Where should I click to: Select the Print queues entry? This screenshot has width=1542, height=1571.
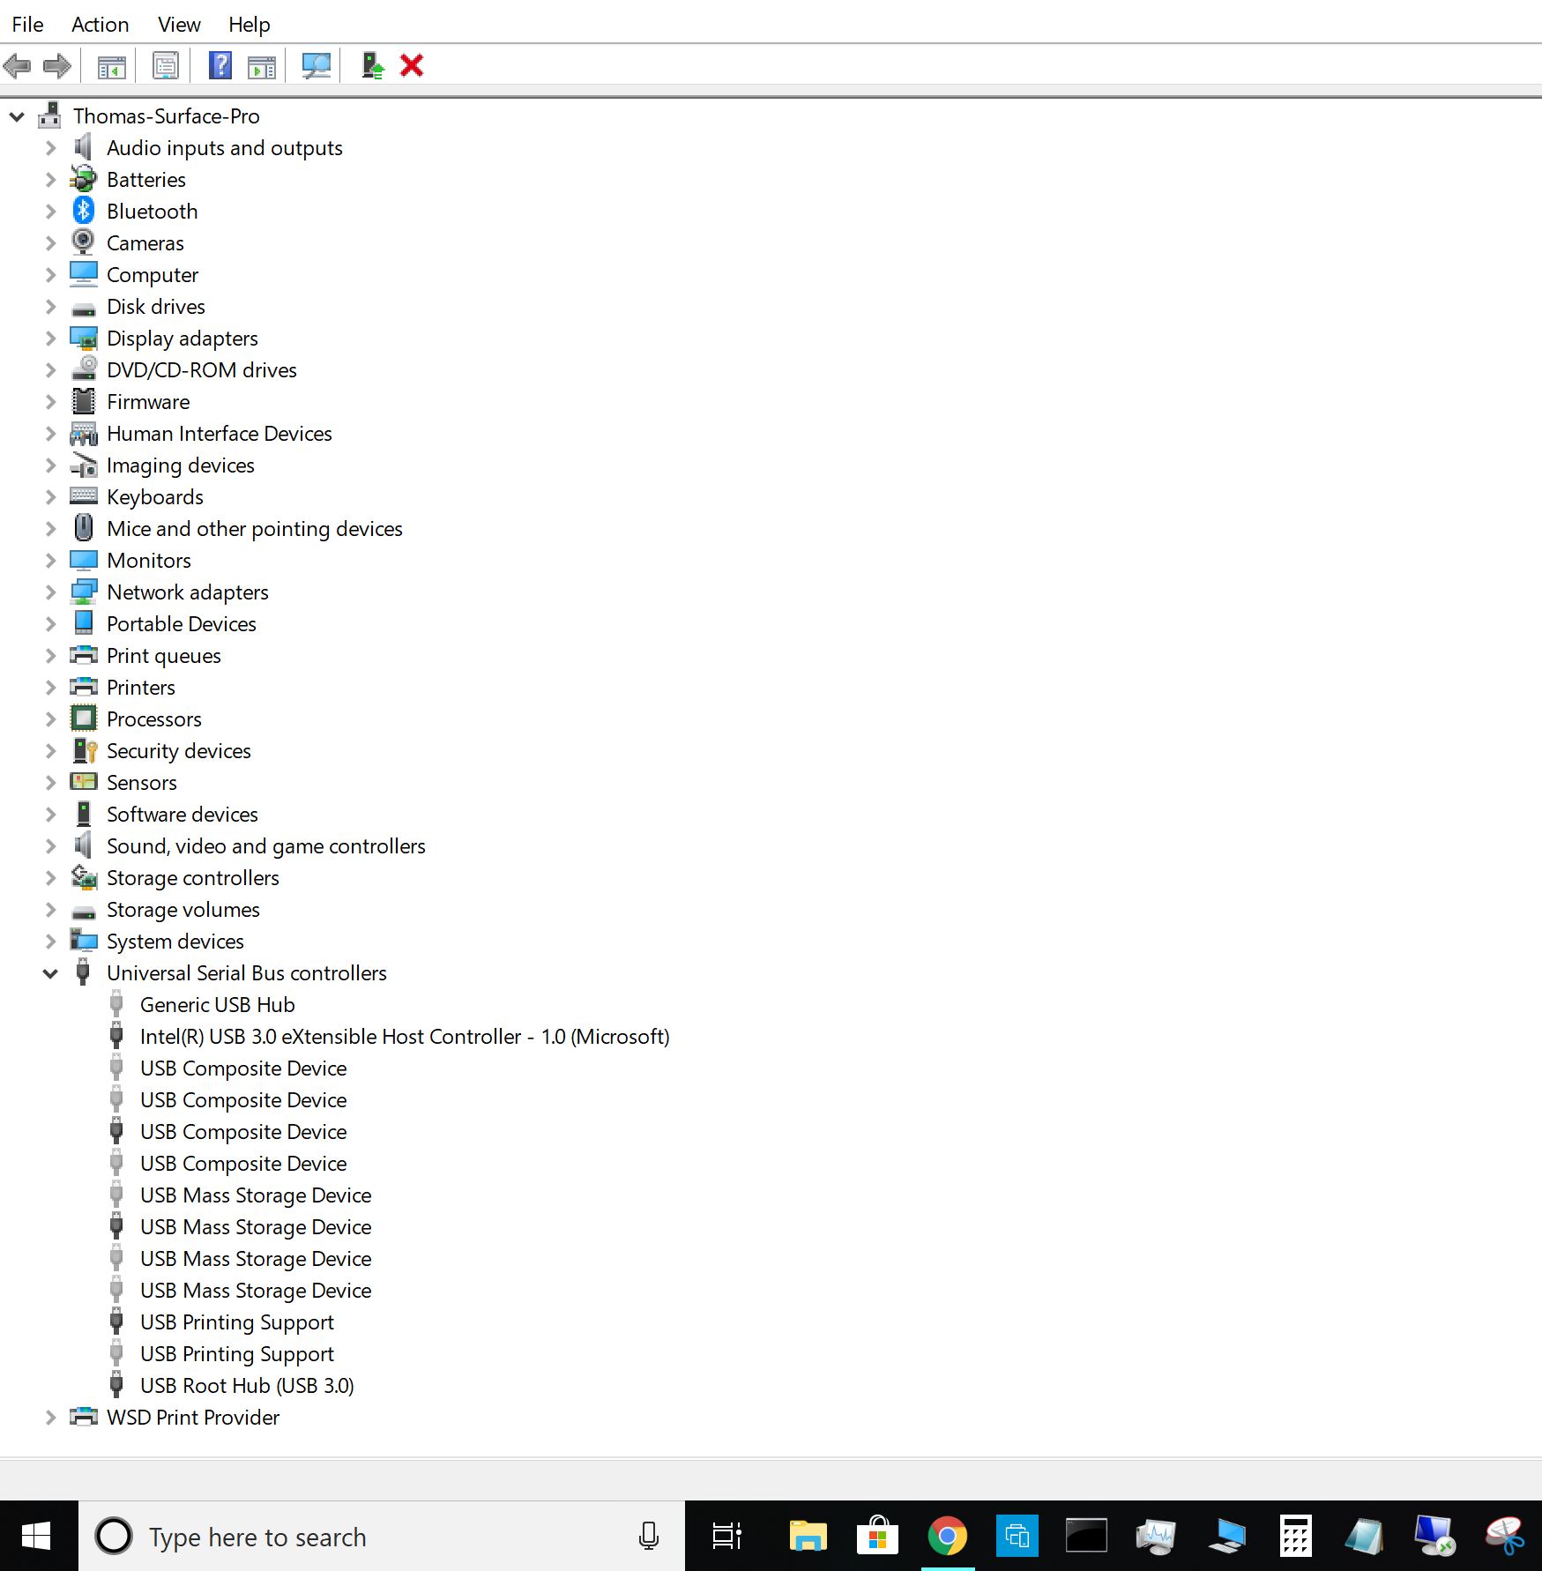point(164,656)
